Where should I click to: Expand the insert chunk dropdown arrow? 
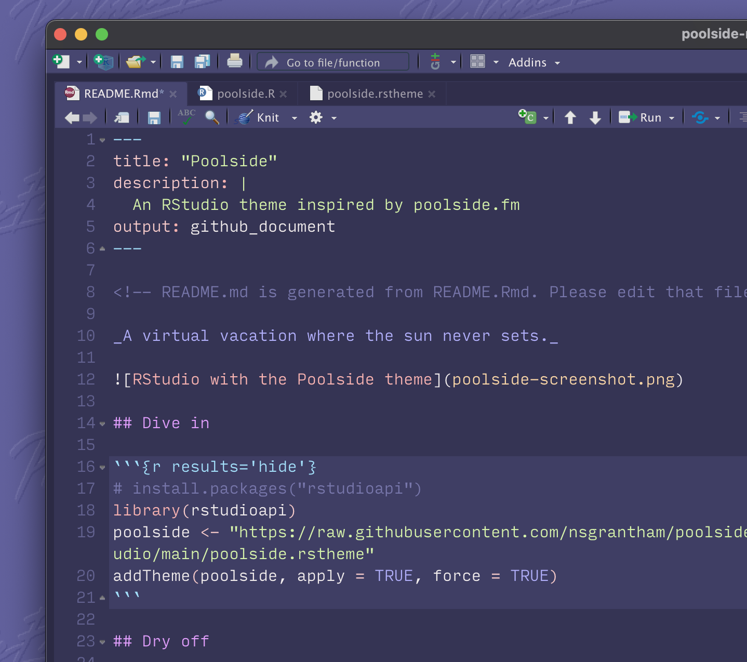coord(546,118)
